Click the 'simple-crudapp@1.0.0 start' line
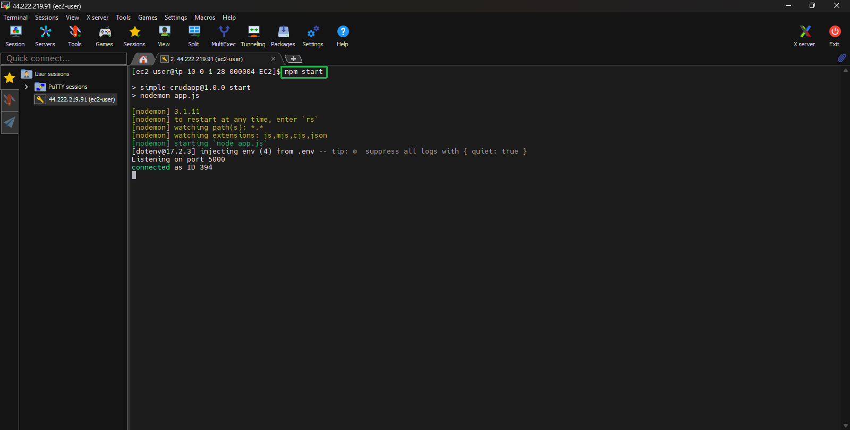The image size is (850, 430). (191, 88)
